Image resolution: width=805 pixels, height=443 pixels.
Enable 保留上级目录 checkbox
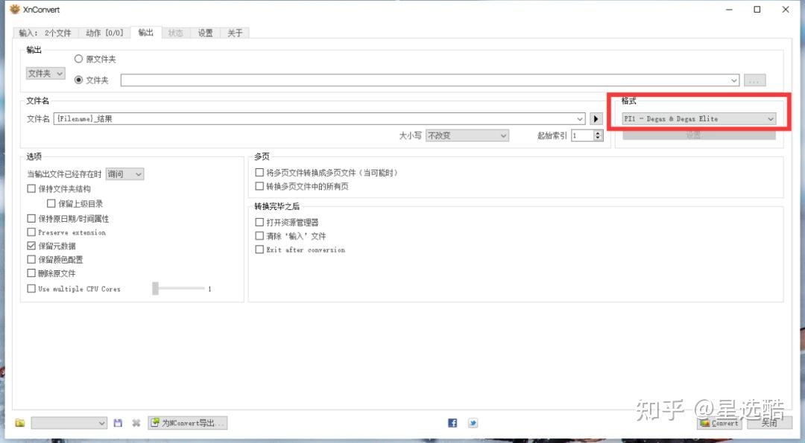click(x=51, y=203)
